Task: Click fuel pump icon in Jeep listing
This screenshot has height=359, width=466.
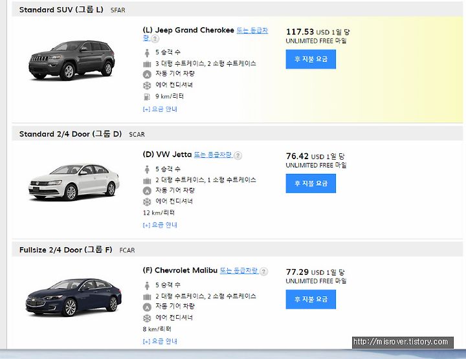Action: pyautogui.click(x=147, y=96)
